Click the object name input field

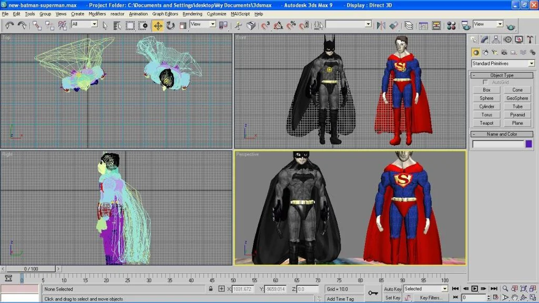[498, 144]
